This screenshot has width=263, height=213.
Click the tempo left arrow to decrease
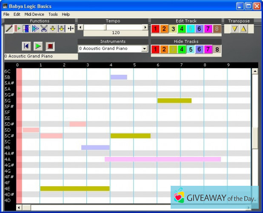(x=80, y=27)
